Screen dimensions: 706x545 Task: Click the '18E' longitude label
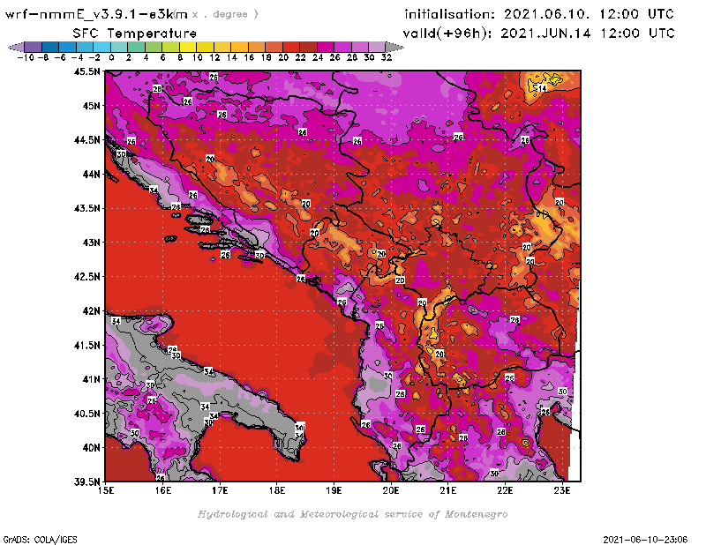(x=277, y=490)
